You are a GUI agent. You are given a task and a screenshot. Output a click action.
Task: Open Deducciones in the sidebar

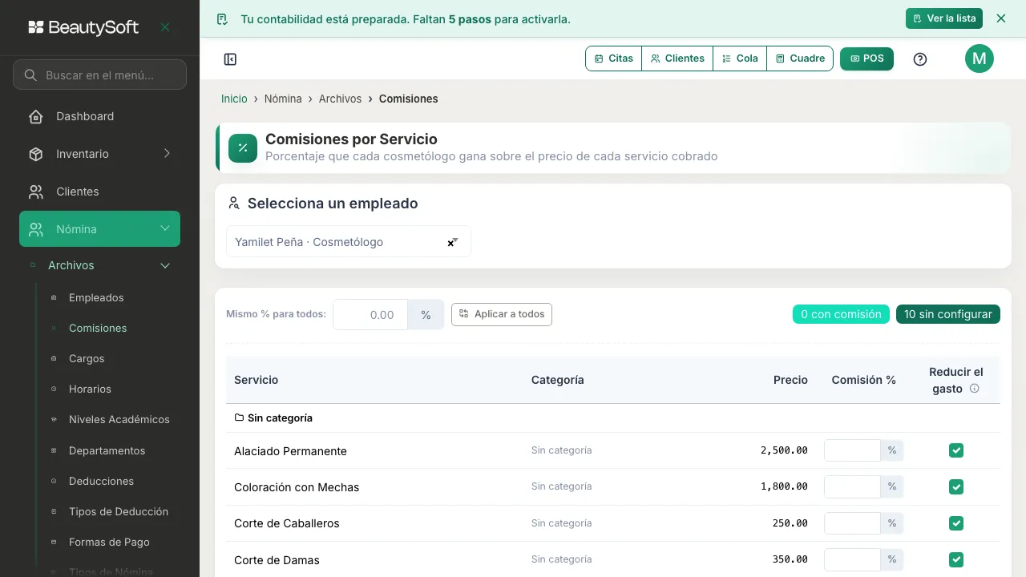coord(101,481)
